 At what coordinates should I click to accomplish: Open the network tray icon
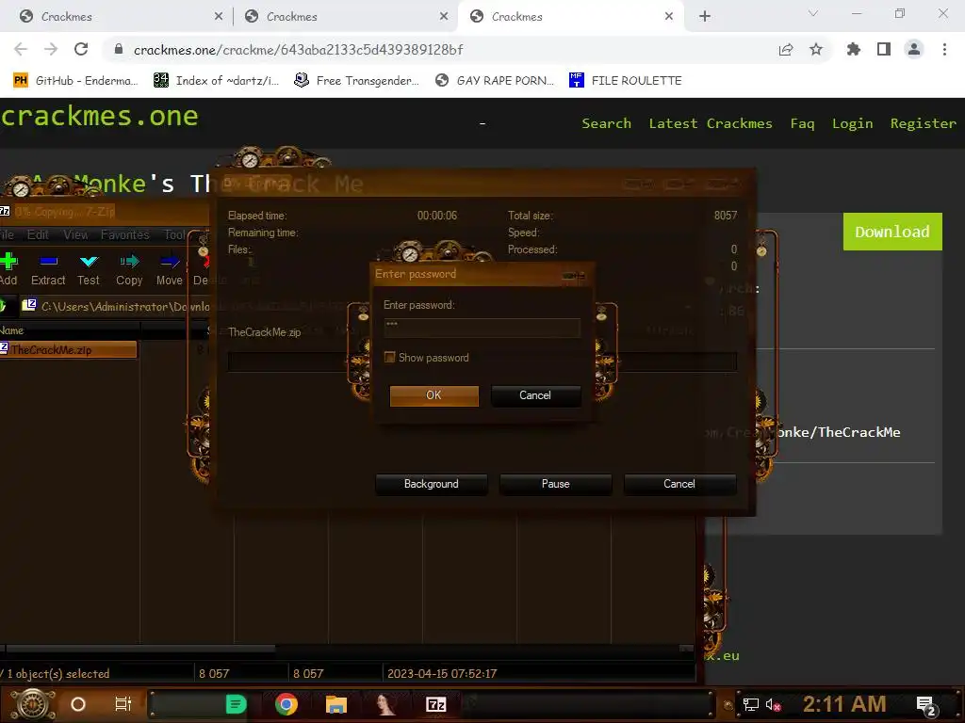coord(751,704)
